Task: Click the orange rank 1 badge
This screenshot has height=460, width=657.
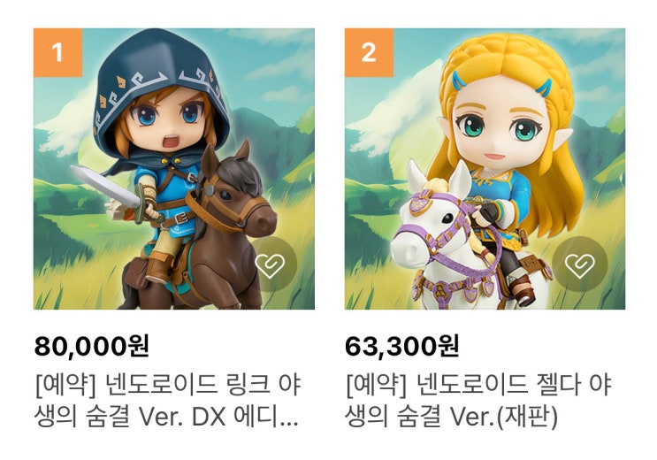Action: point(57,53)
